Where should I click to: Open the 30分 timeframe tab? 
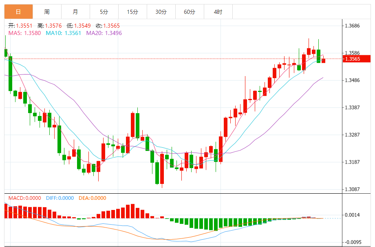coord(161,12)
